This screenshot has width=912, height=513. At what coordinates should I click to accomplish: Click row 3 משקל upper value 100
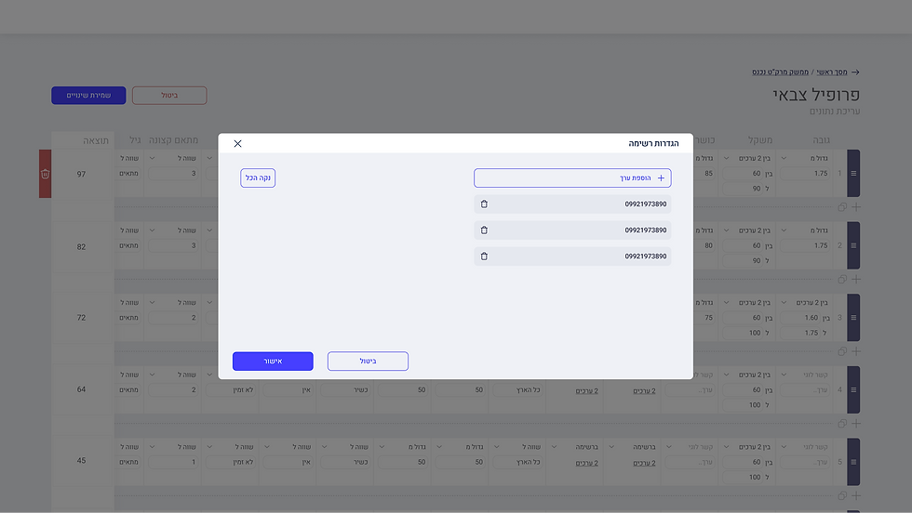pyautogui.click(x=743, y=333)
